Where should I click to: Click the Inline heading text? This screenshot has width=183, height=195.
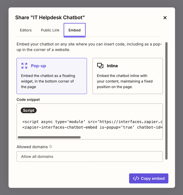pyautogui.click(x=112, y=66)
